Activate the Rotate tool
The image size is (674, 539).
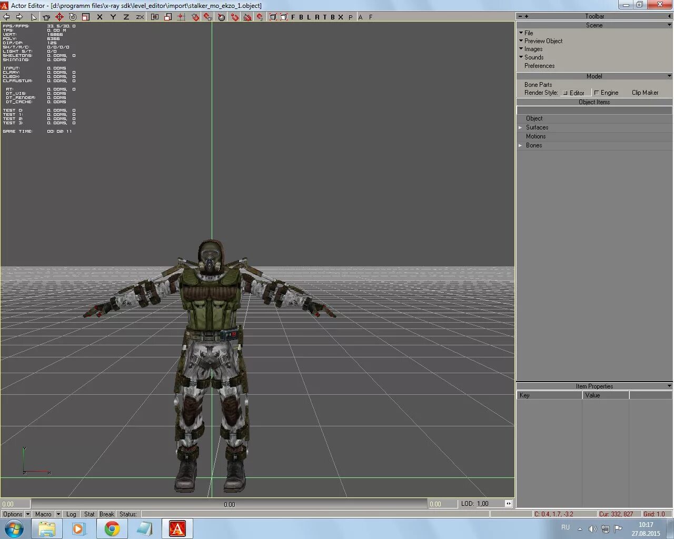pyautogui.click(x=73, y=17)
